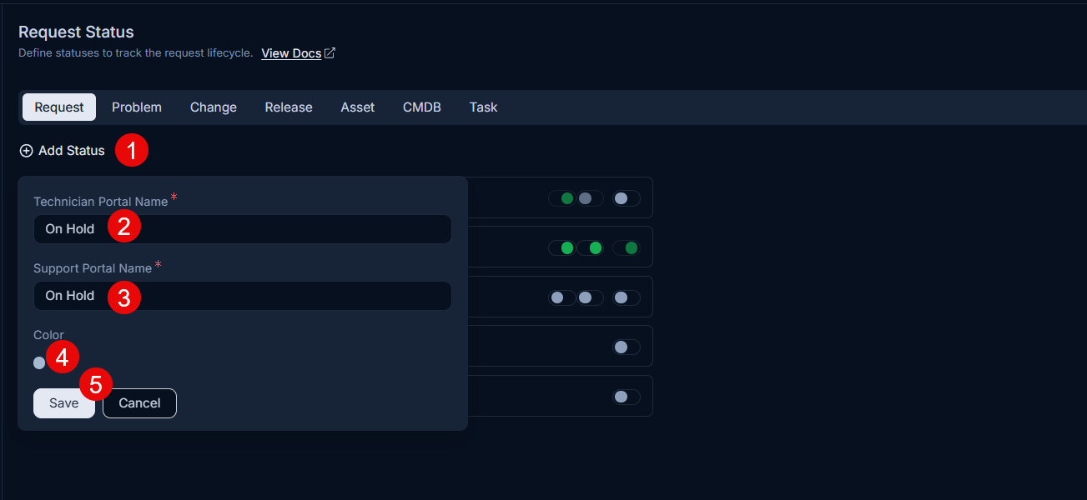Select the Task tab
Screen dimensions: 1087x500
pyautogui.click(x=483, y=107)
